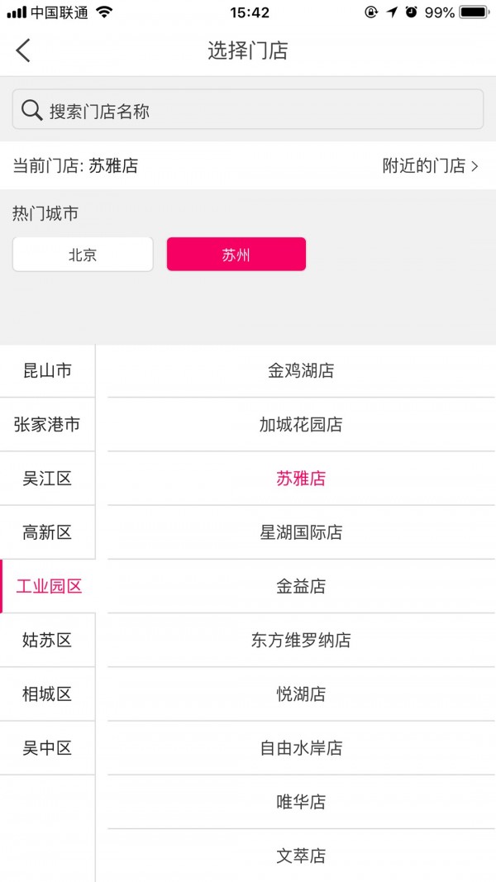Switch to 张家港市 district tab
This screenshot has height=882, width=496.
pyautogui.click(x=47, y=425)
